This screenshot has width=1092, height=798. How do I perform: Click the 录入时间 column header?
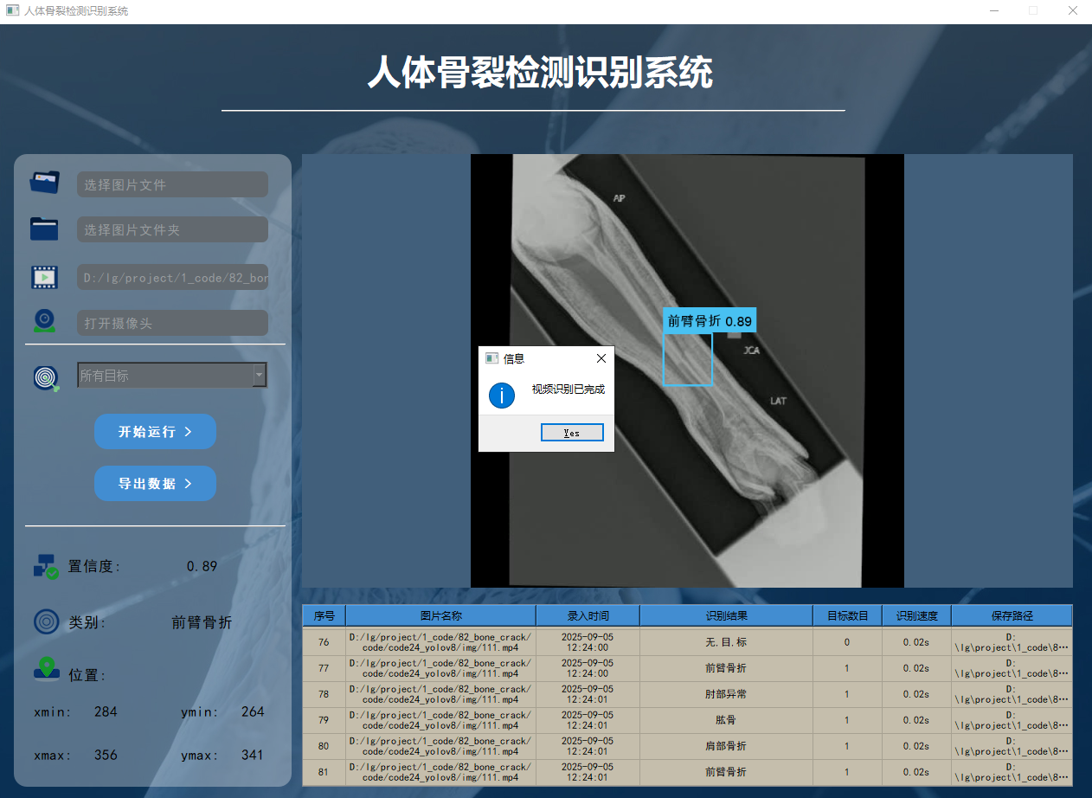(588, 615)
